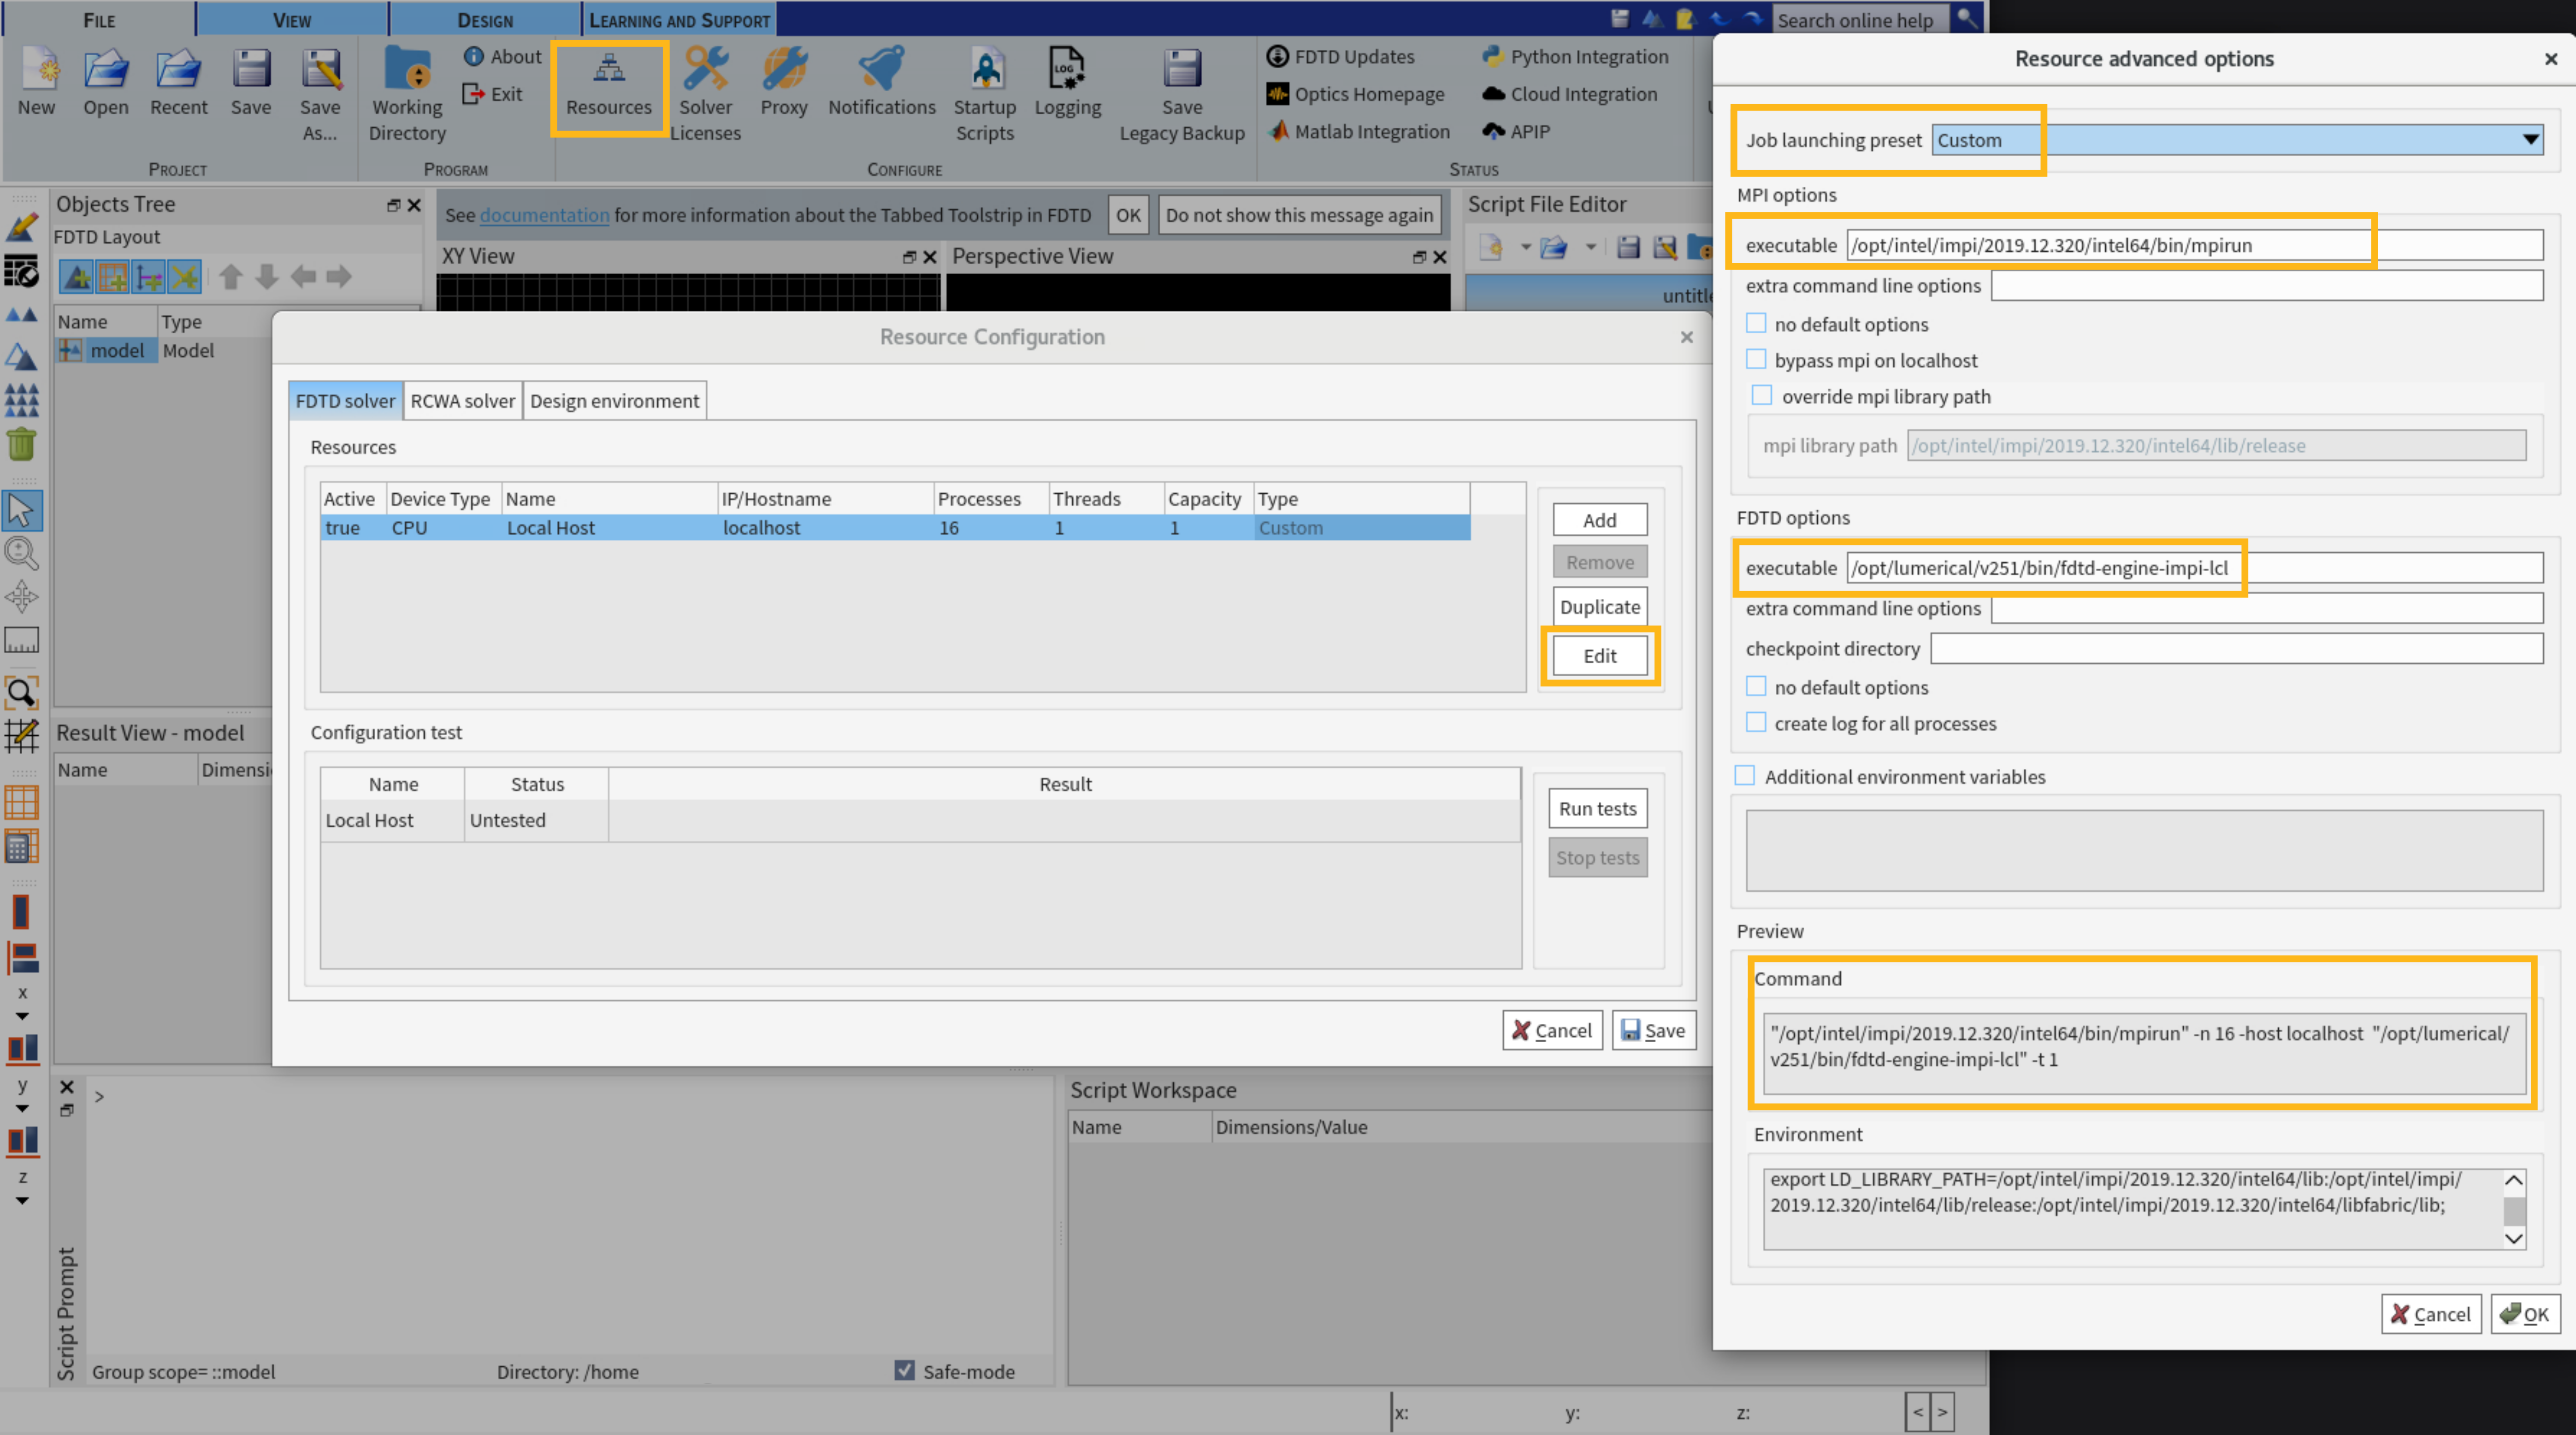The width and height of the screenshot is (2576, 1435).
Task: Enable create log for all processes
Action: [1756, 723]
